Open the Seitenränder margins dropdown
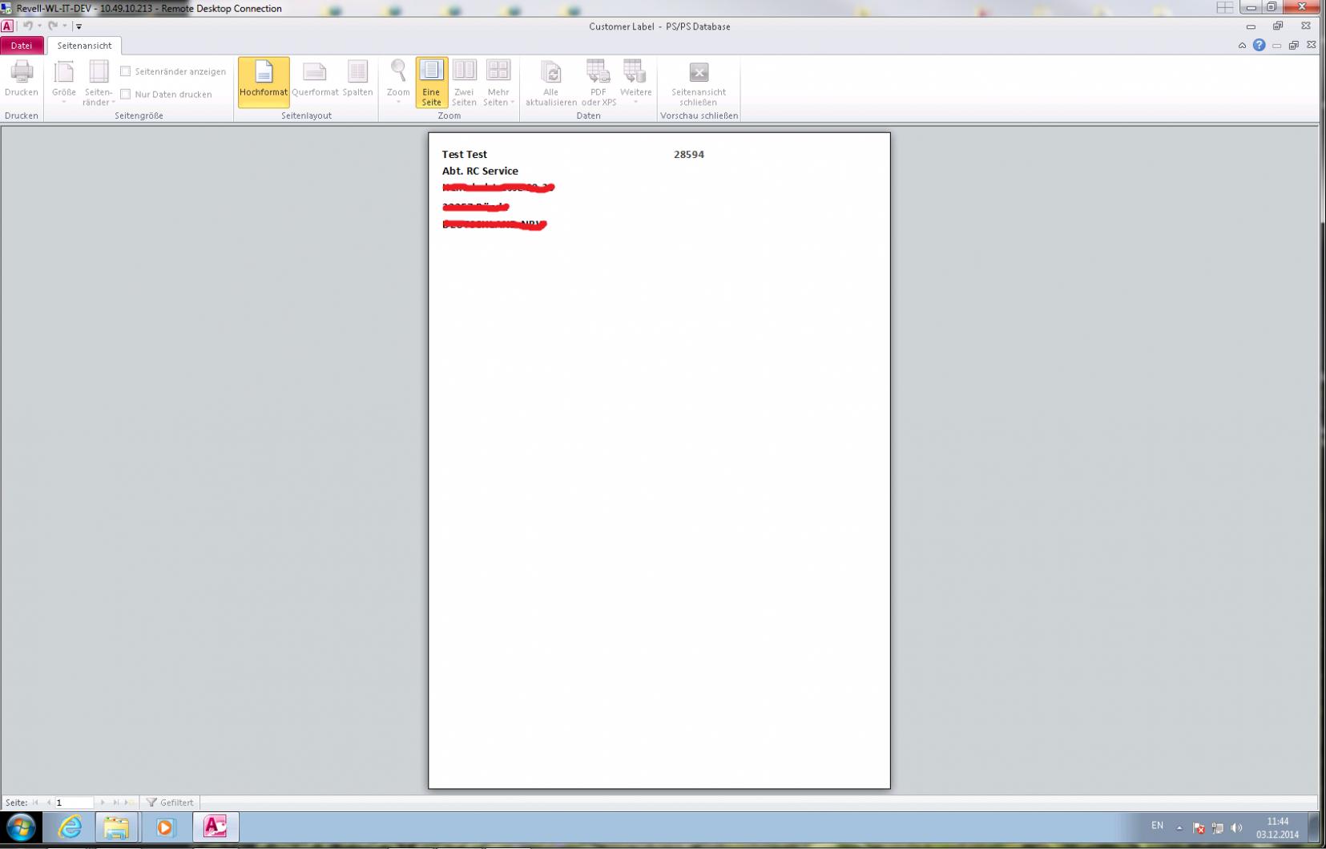This screenshot has width=1326, height=849. pyautogui.click(x=99, y=82)
